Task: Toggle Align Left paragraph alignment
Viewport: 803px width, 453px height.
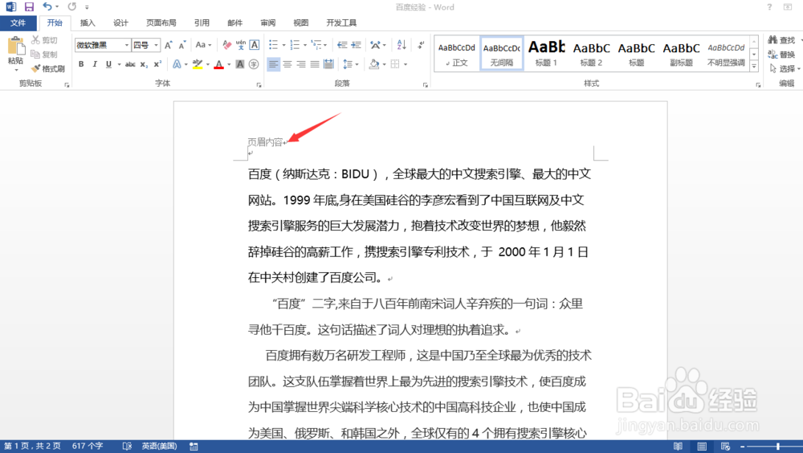Action: [x=274, y=64]
